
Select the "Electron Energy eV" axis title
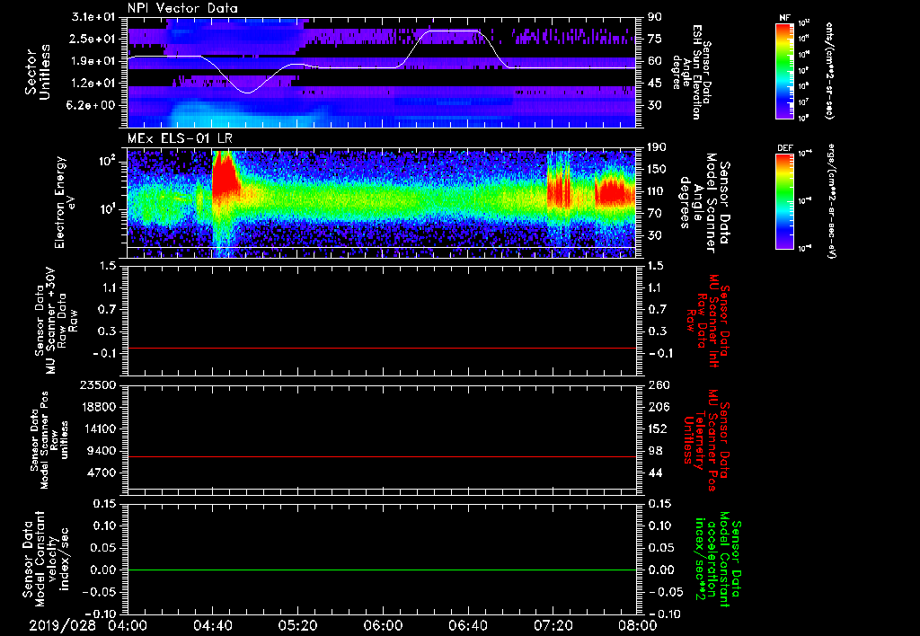[x=66, y=202]
